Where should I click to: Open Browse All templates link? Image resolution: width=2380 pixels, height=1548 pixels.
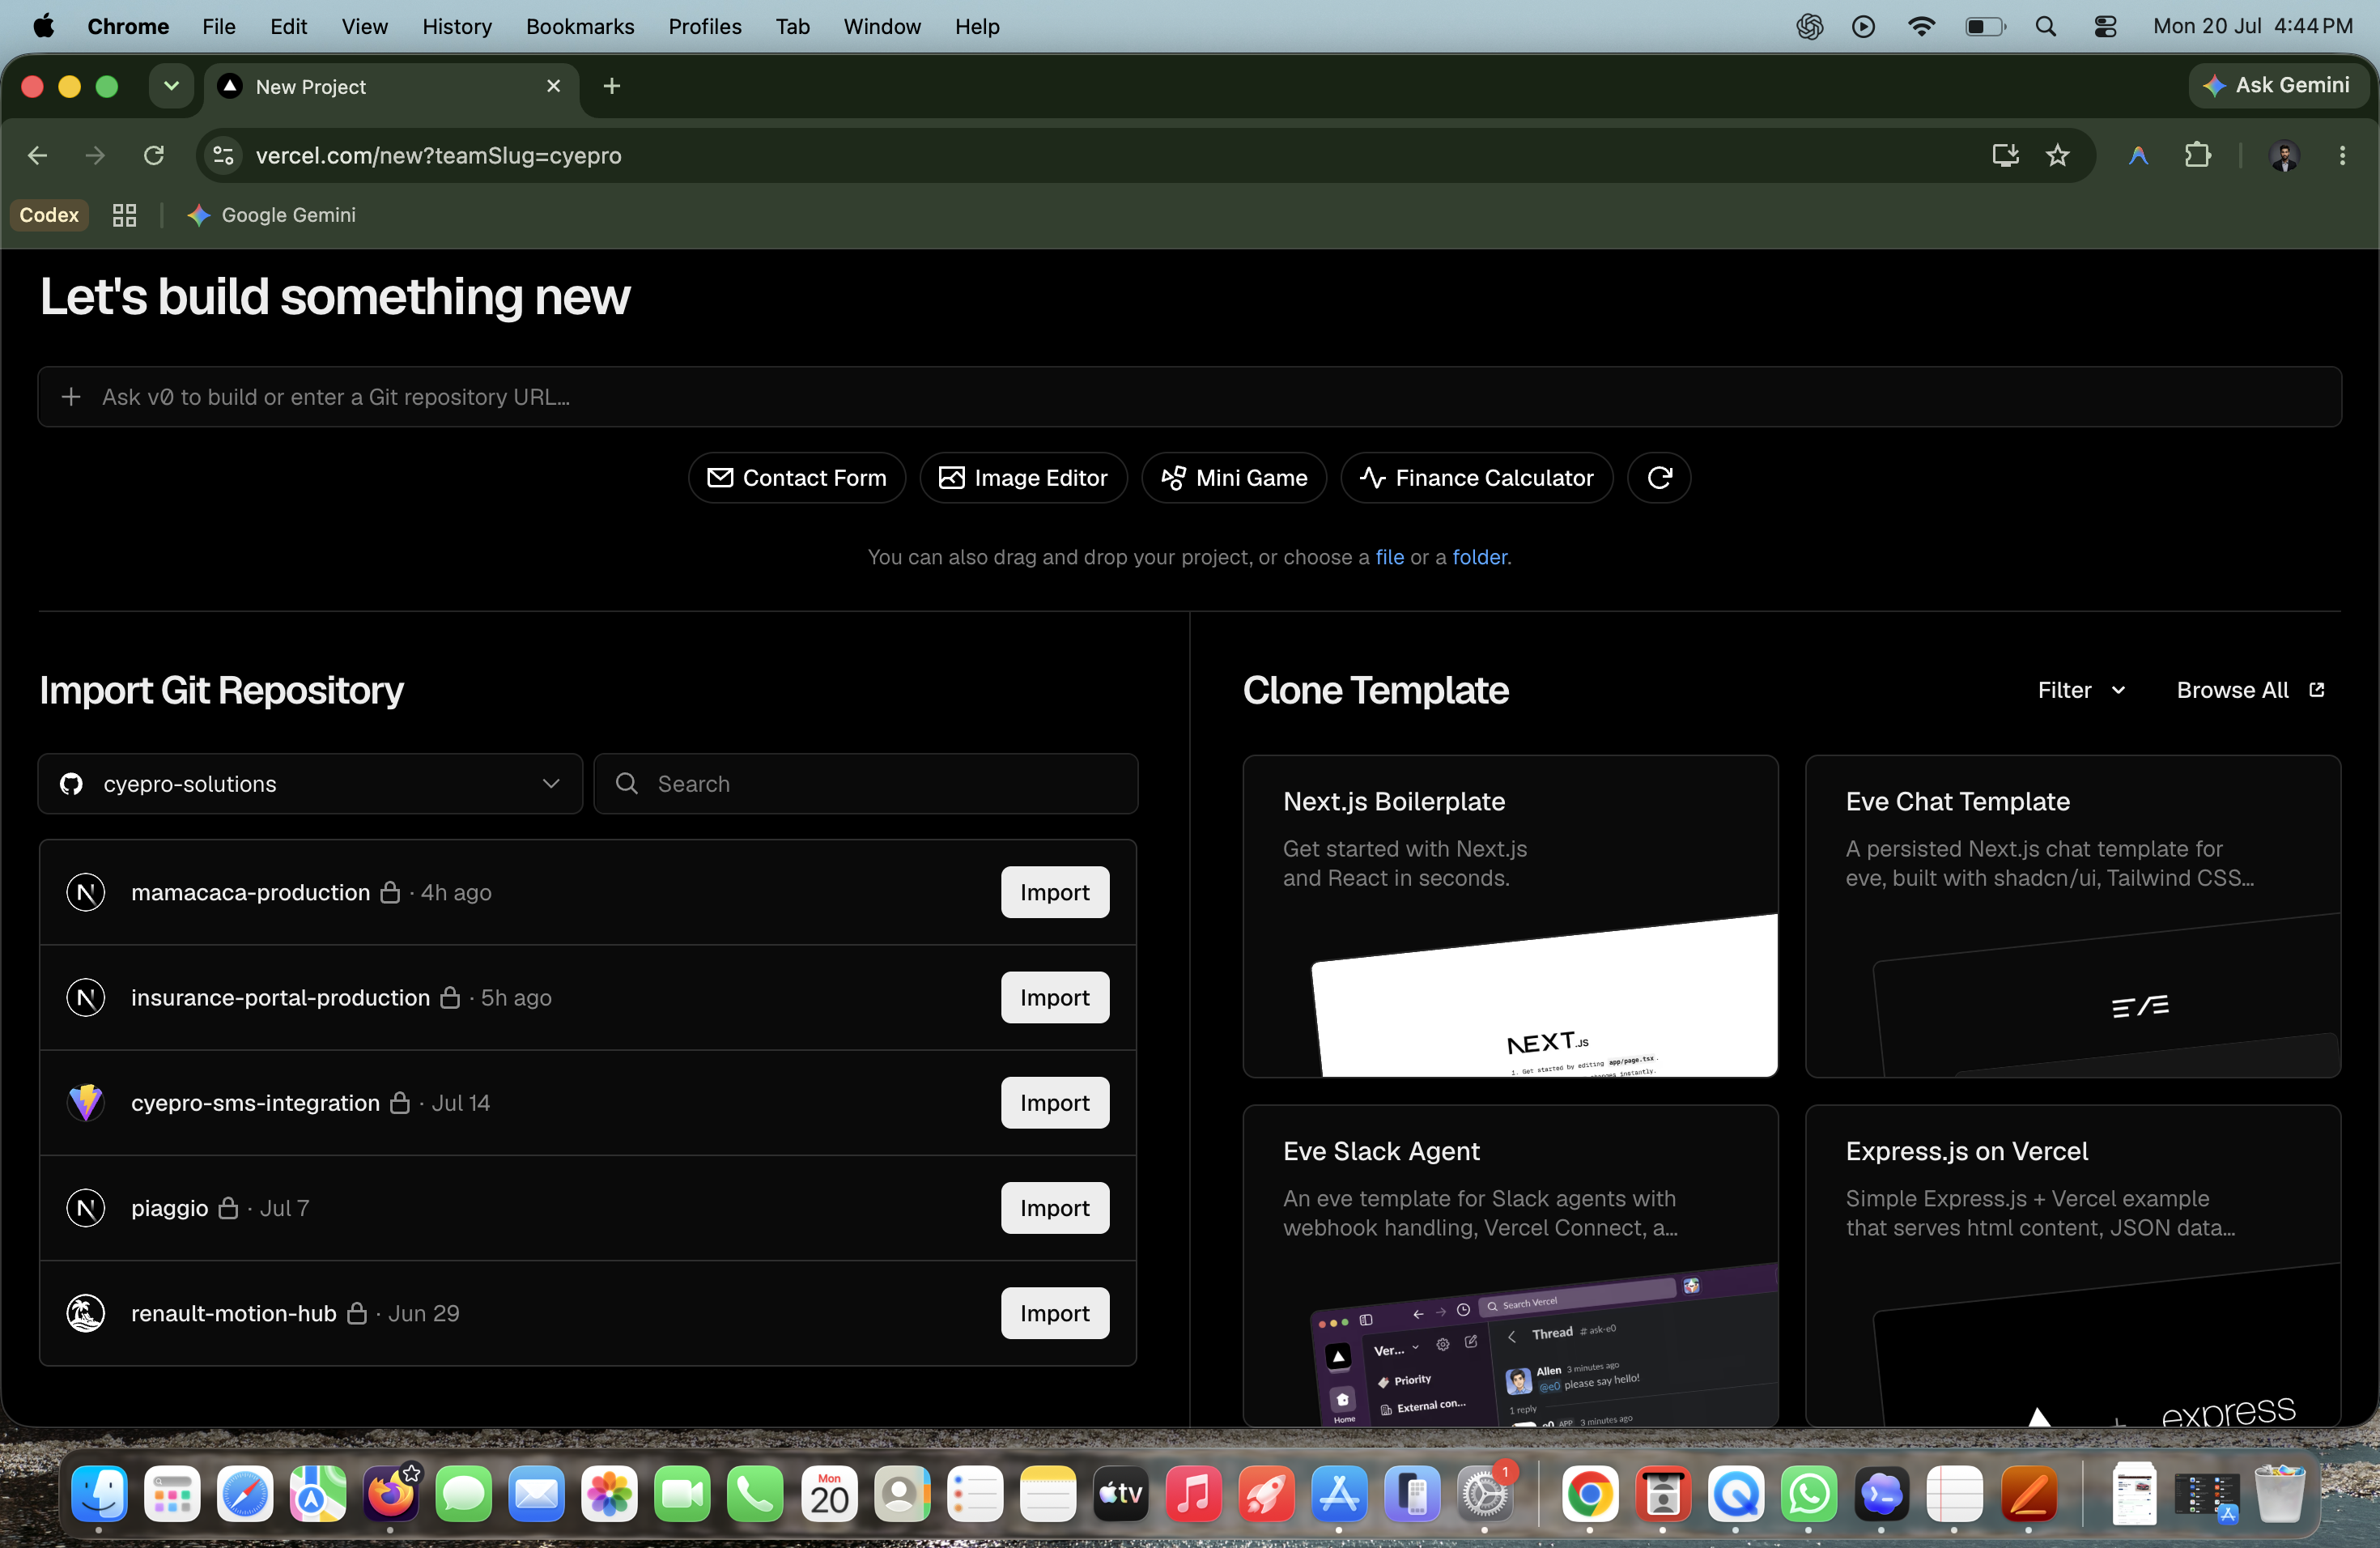tap(2251, 690)
